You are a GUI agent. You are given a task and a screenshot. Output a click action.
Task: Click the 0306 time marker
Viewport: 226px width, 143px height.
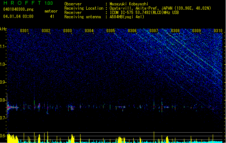[132, 31]
